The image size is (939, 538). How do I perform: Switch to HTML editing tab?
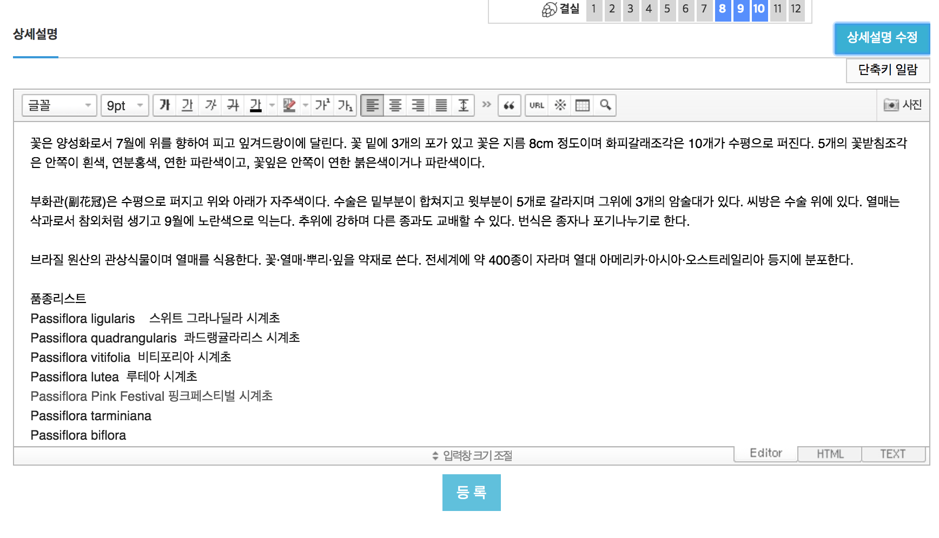(830, 454)
